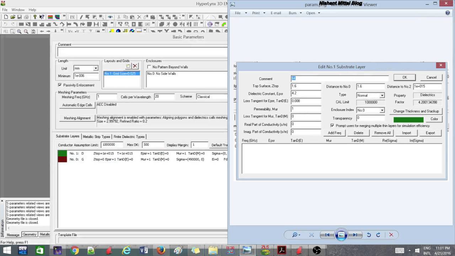Open the HyperLynx File menu
The width and height of the screenshot is (455, 256).
(x=5, y=10)
